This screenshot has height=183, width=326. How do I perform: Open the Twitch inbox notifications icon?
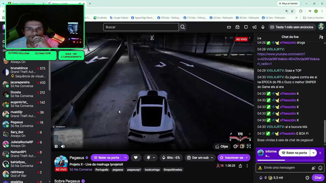coord(237,27)
